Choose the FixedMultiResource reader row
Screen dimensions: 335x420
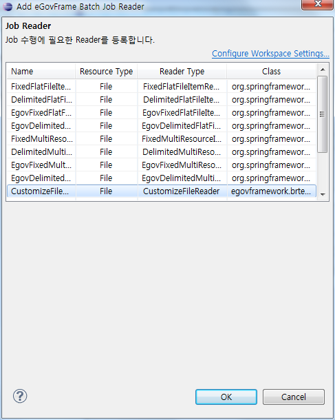[162, 139]
